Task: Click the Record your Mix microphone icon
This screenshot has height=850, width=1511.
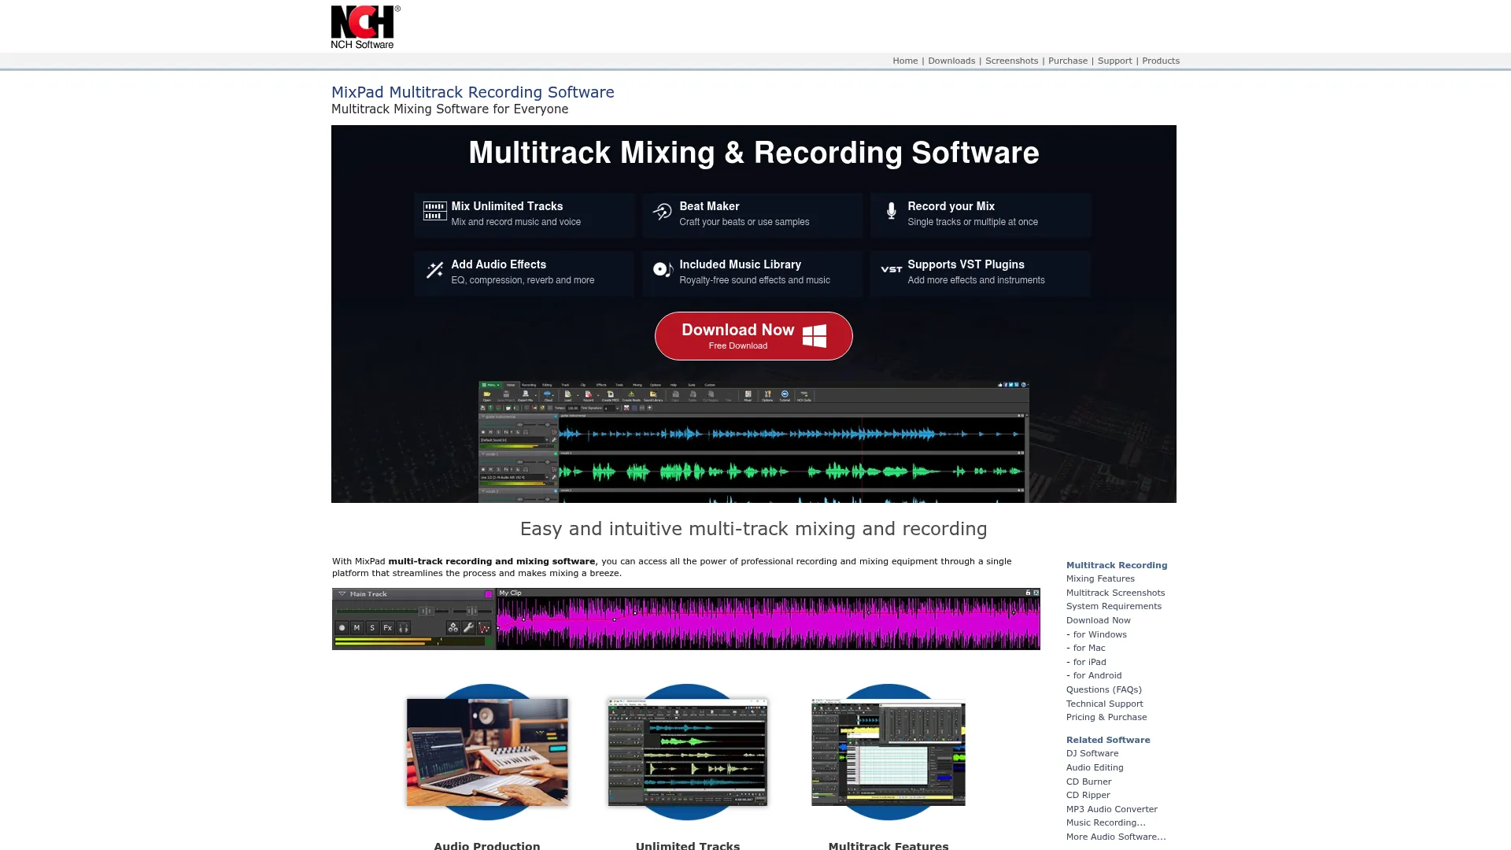Action: click(x=891, y=211)
